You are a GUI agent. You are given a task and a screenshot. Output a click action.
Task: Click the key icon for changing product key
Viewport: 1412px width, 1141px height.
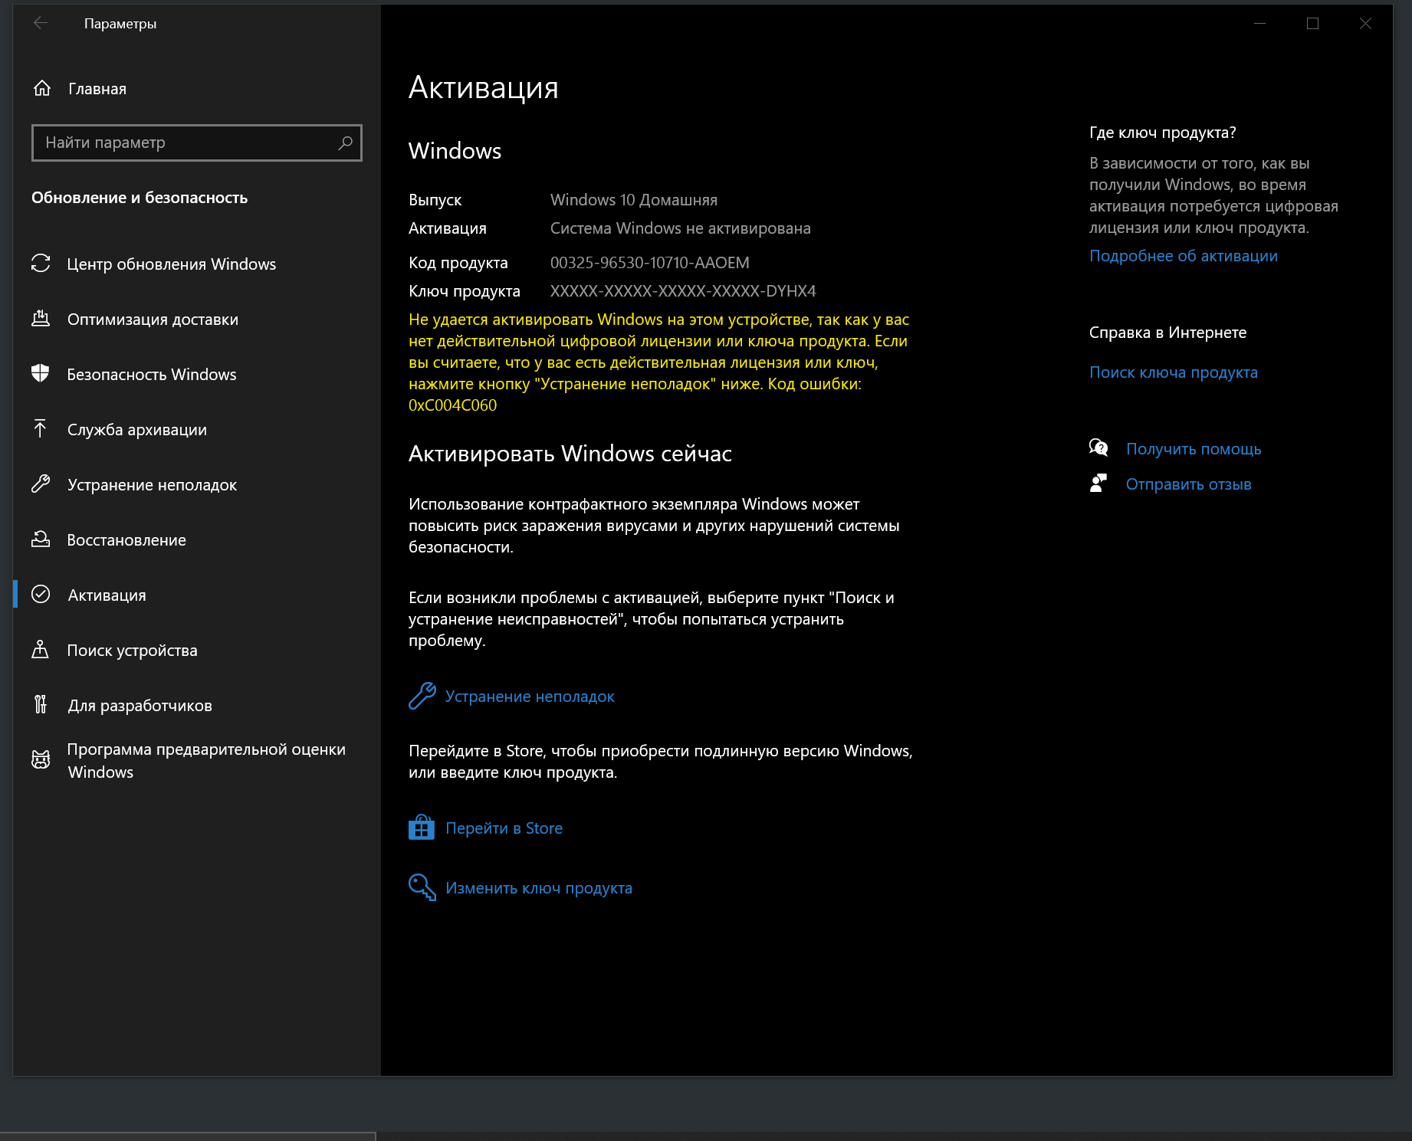(422, 887)
